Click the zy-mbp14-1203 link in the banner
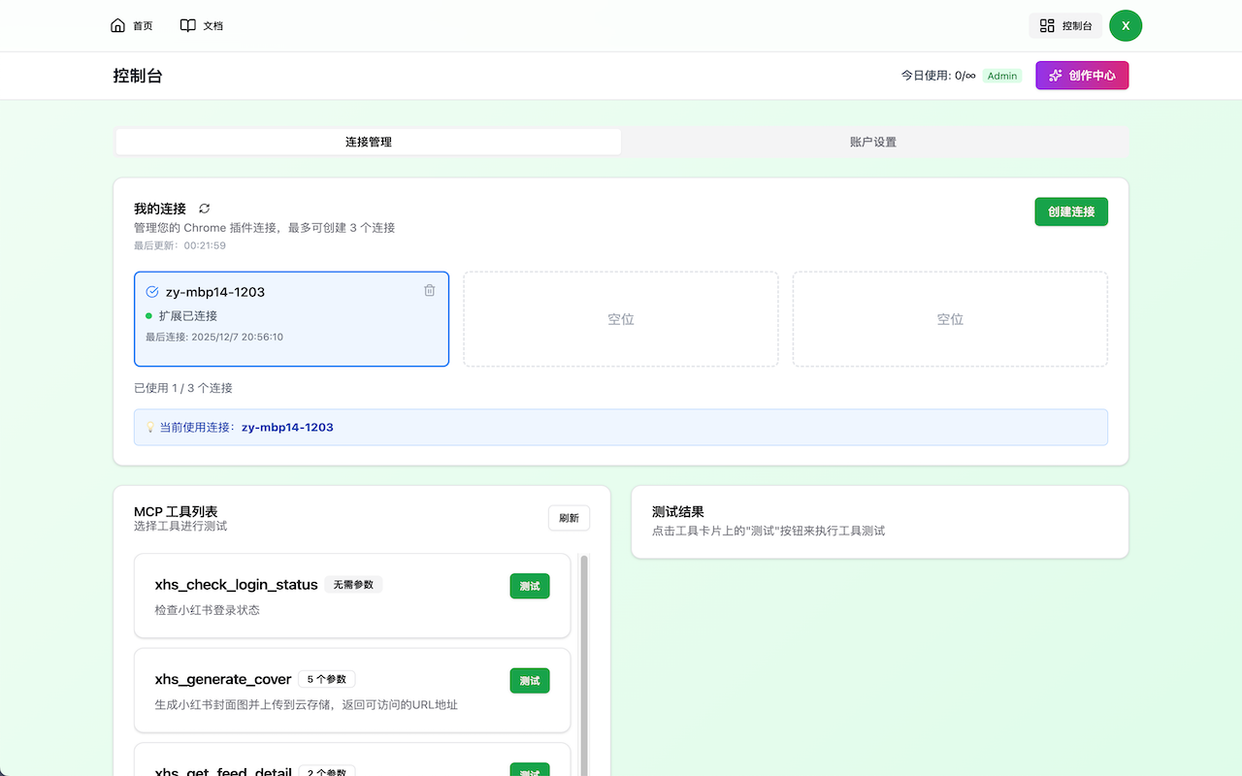The width and height of the screenshot is (1242, 776). coord(286,427)
